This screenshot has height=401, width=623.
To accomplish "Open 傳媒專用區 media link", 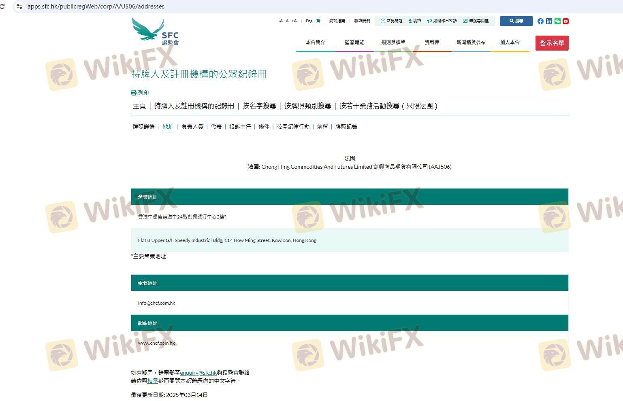I will click(476, 21).
